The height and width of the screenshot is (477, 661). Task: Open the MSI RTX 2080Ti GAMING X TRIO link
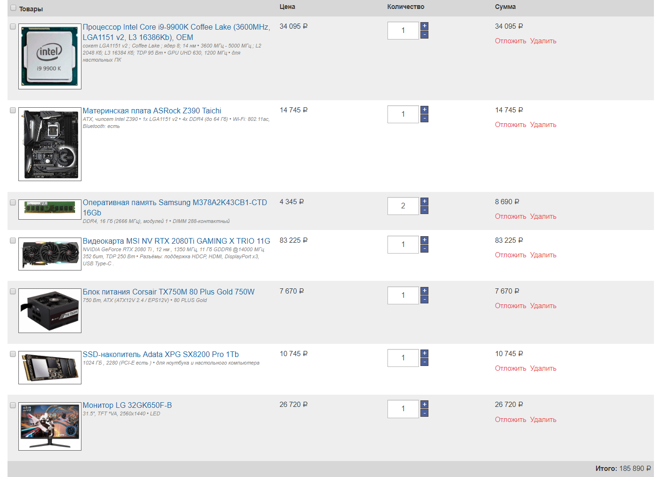[x=177, y=241]
